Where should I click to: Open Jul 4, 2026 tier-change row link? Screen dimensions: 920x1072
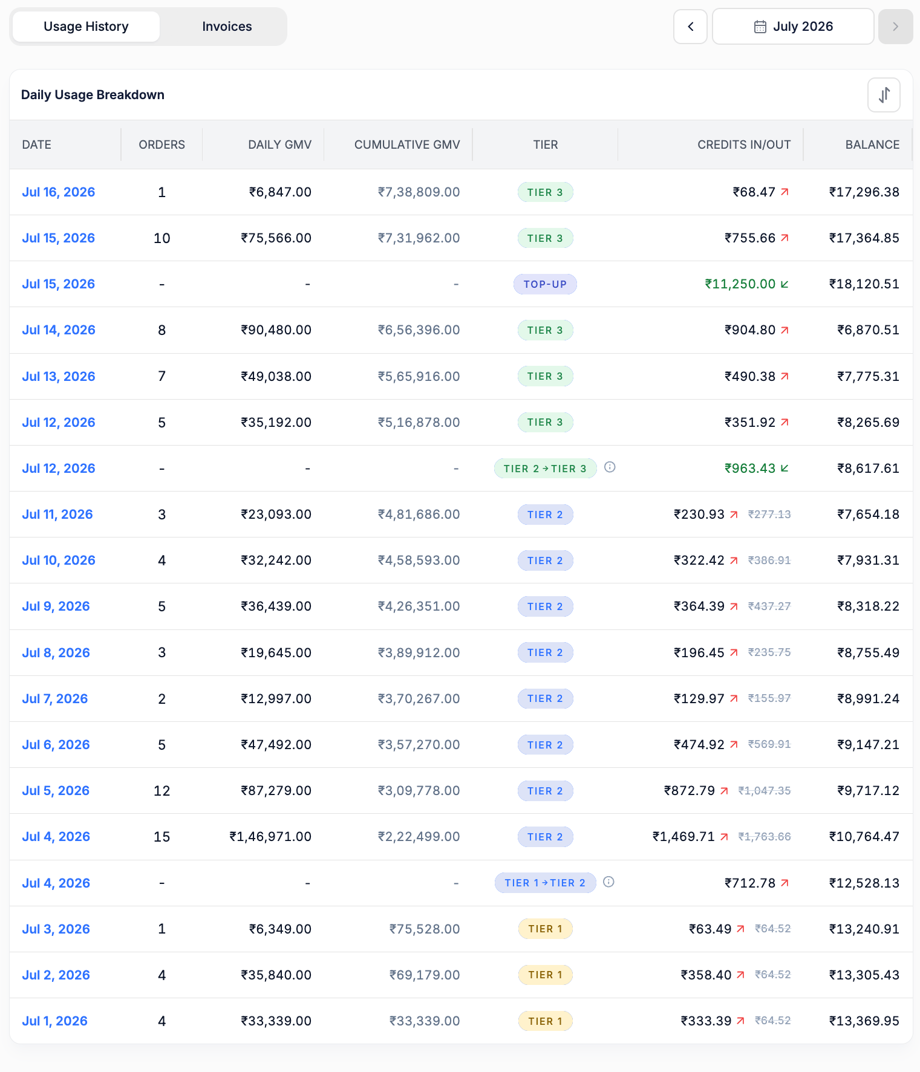[56, 883]
